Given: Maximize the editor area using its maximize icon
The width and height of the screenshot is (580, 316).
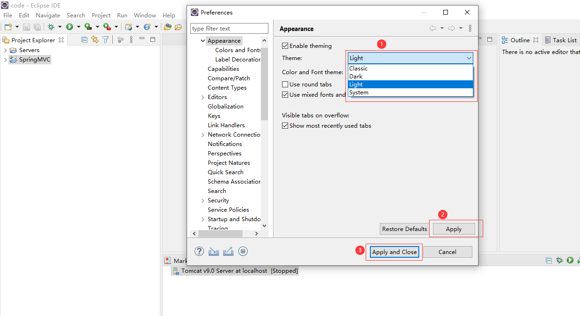Looking at the screenshot, I should (489, 39).
